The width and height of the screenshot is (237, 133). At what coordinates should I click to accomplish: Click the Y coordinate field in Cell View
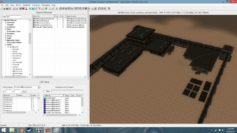(x=17, y=91)
